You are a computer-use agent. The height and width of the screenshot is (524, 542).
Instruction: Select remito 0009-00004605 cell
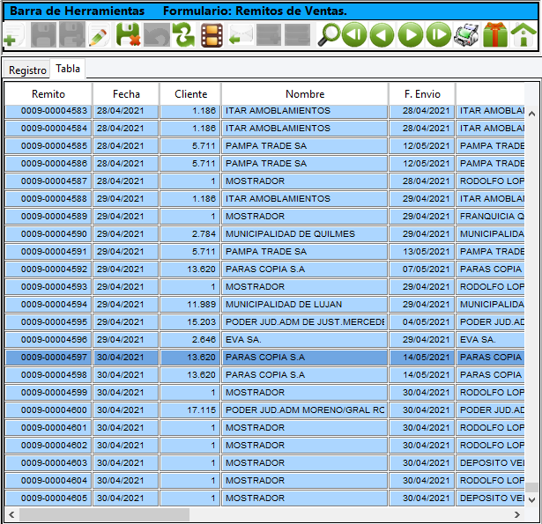[x=48, y=498]
